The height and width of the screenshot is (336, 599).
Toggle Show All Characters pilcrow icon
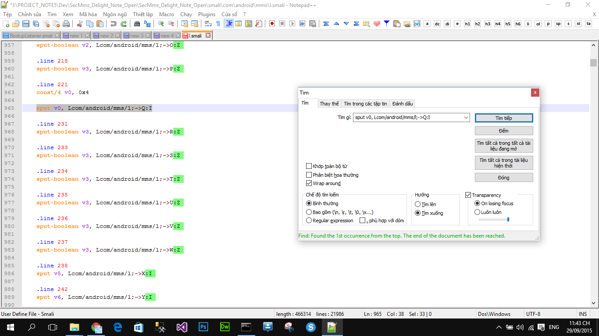click(x=218, y=24)
